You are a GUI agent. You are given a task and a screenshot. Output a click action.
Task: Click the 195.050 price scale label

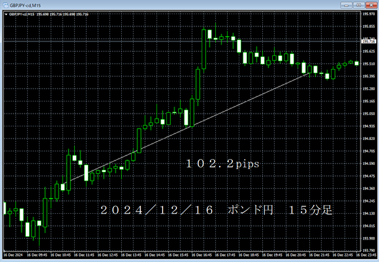pos(368,114)
